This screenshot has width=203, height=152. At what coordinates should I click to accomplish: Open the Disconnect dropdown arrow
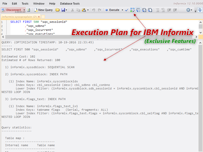click(x=24, y=10)
